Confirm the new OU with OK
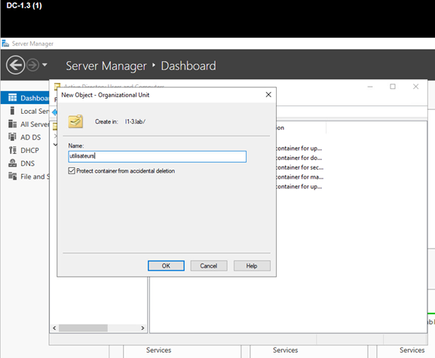435x358 pixels. pyautogui.click(x=166, y=265)
